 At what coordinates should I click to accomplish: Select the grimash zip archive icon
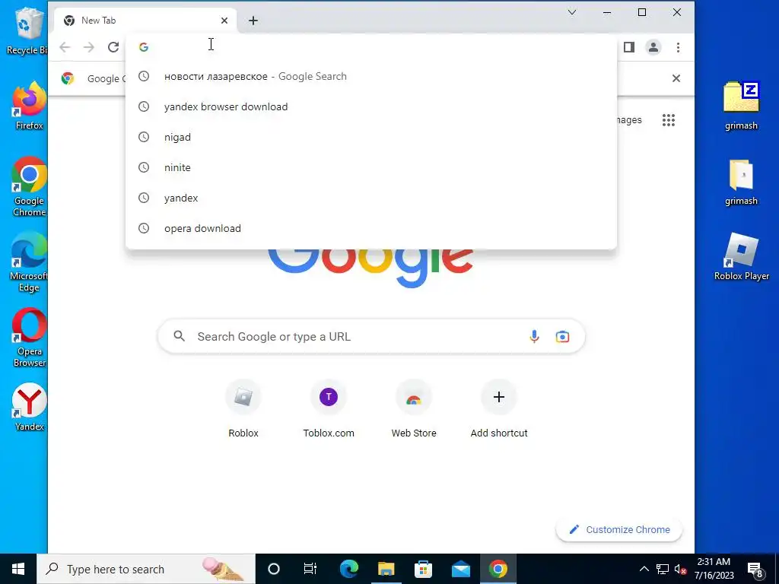point(741,106)
